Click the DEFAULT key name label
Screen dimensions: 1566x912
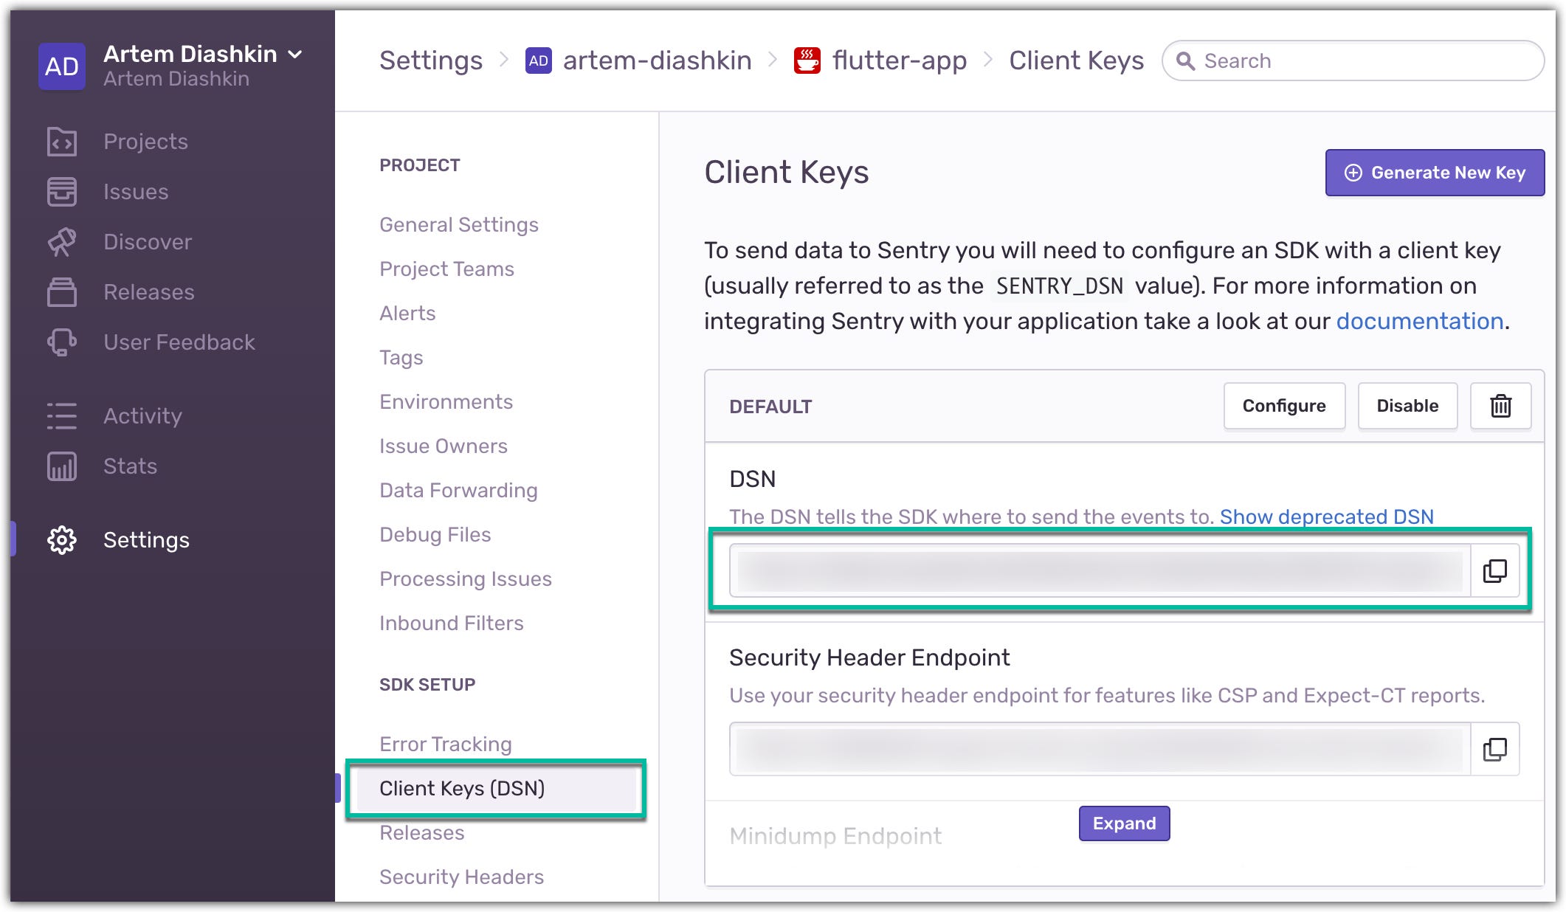tap(770, 407)
